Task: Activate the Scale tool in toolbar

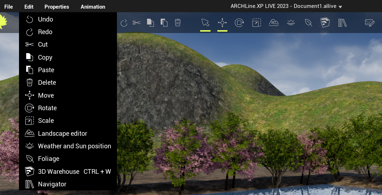Action: click(x=256, y=23)
